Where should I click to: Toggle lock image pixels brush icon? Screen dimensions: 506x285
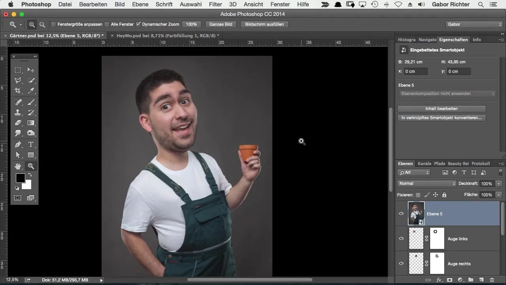coord(427,195)
